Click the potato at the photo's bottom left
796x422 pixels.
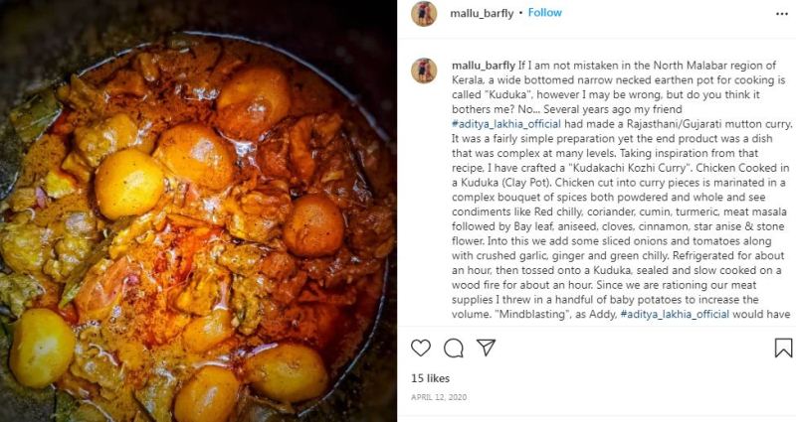pos(42,348)
